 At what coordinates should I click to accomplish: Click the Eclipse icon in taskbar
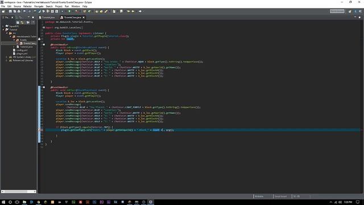[x=151, y=202]
